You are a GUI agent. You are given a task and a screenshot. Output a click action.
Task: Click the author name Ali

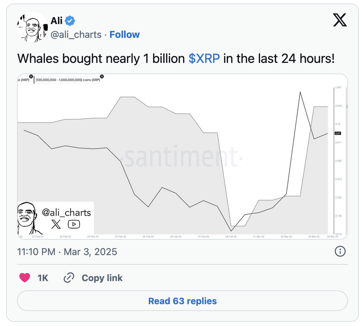[56, 21]
